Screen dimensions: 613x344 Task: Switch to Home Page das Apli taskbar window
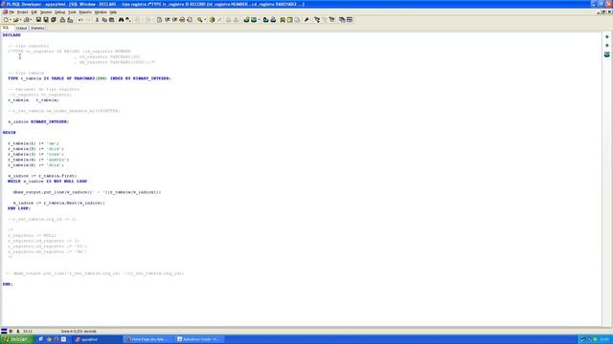tap(148, 339)
